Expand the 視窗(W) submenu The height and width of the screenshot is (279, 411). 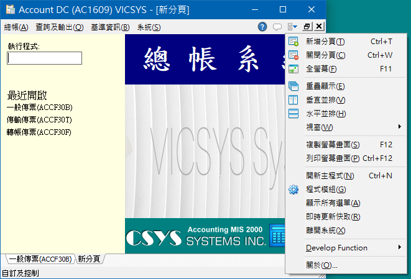coord(346,127)
